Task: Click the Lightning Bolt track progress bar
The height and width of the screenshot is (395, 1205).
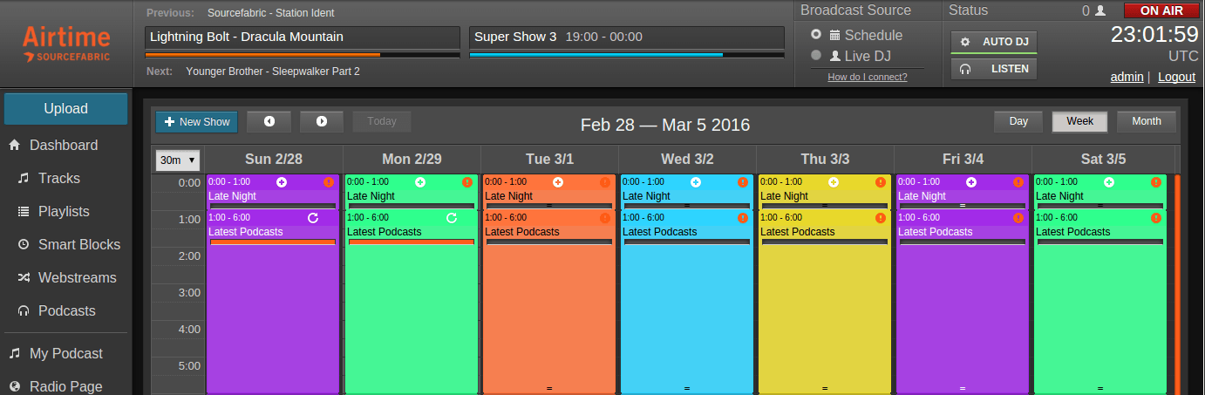Action: click(303, 55)
